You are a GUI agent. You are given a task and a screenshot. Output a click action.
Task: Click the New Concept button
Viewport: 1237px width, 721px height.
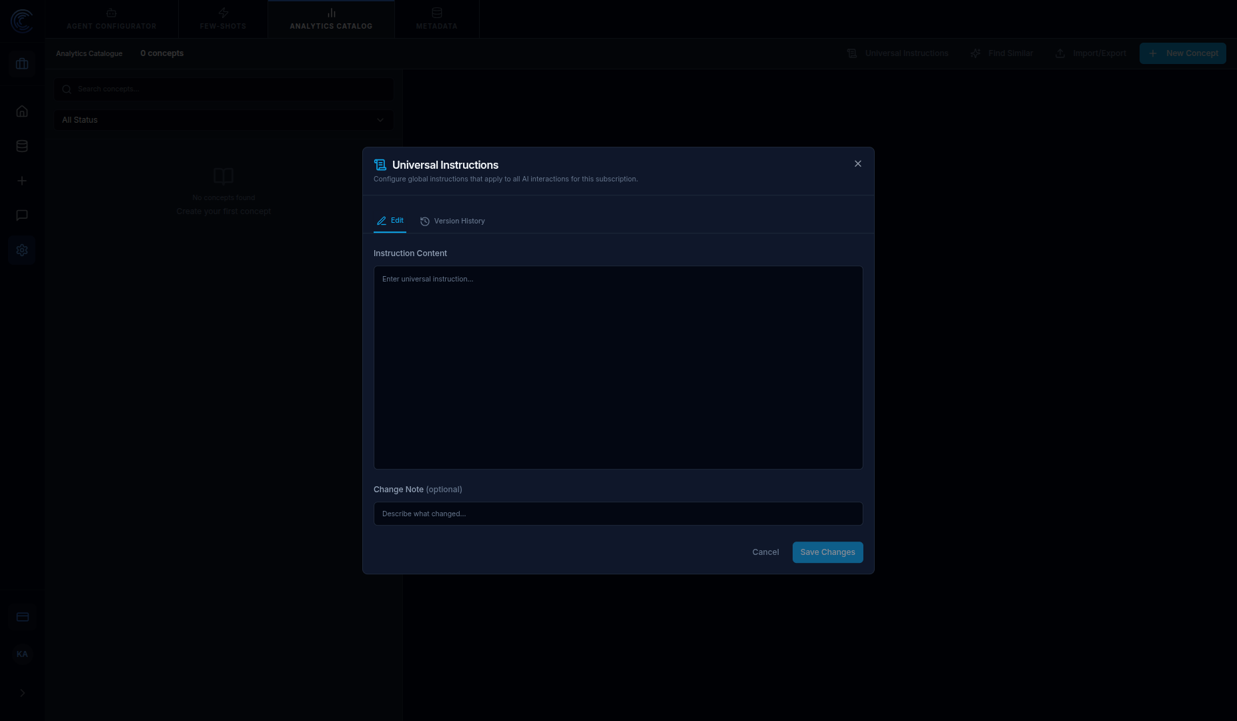(x=1182, y=53)
